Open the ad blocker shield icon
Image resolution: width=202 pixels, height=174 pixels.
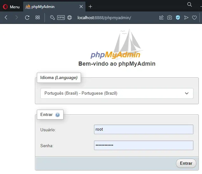178,18
